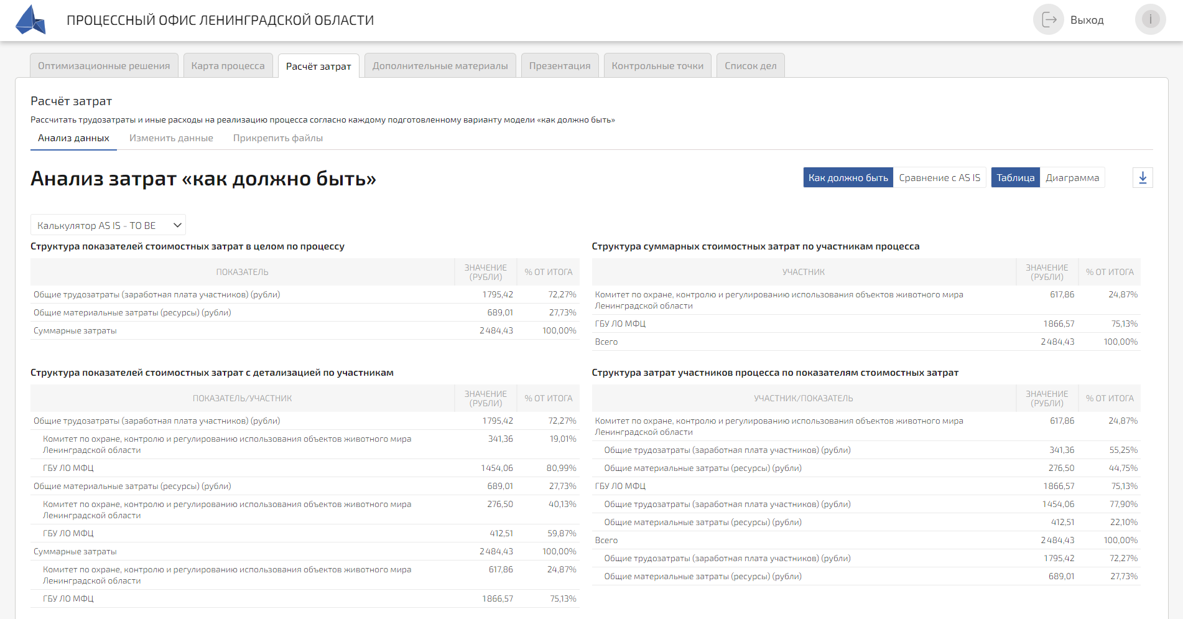This screenshot has width=1183, height=619.
Task: Click the УЧАСТНИК/ПОКАЗАТЕЛЬ column header
Action: tap(804, 399)
